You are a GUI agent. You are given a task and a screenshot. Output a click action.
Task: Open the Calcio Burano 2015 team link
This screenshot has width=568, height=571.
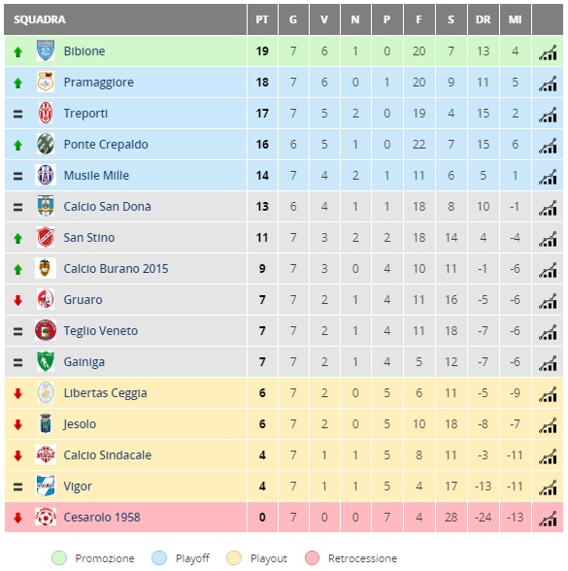(116, 269)
